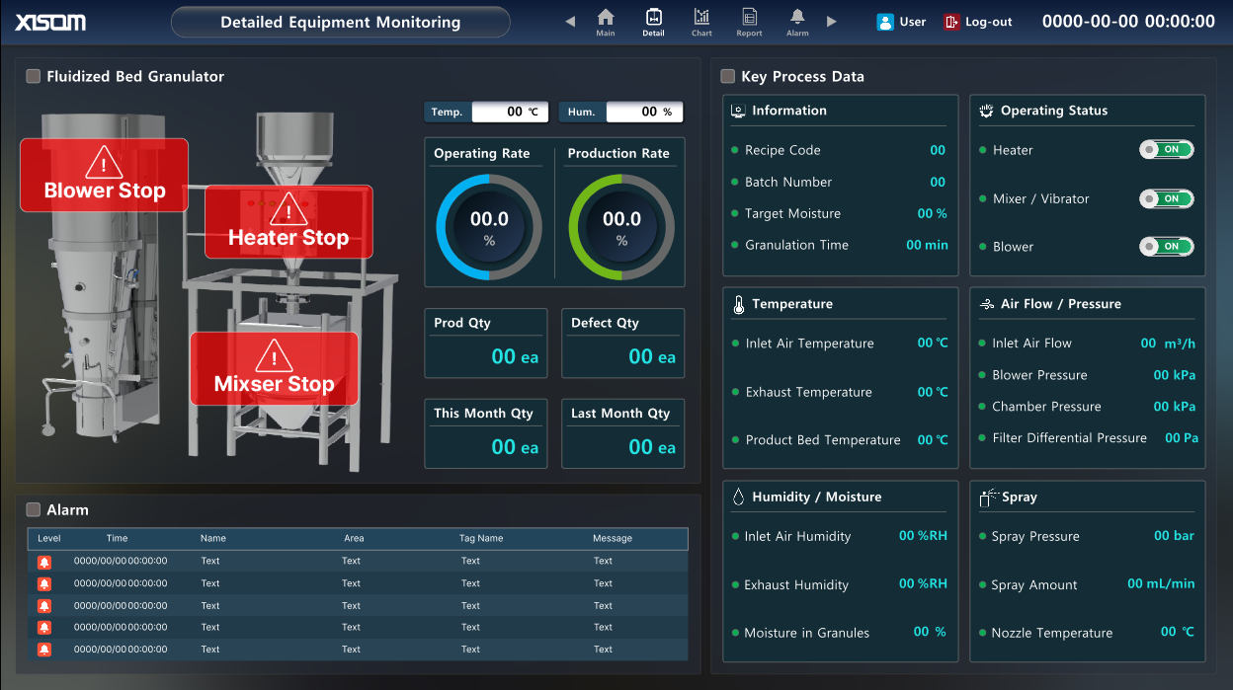Open the Chart page
Viewport: 1233px width, 690px height.
[x=701, y=20]
